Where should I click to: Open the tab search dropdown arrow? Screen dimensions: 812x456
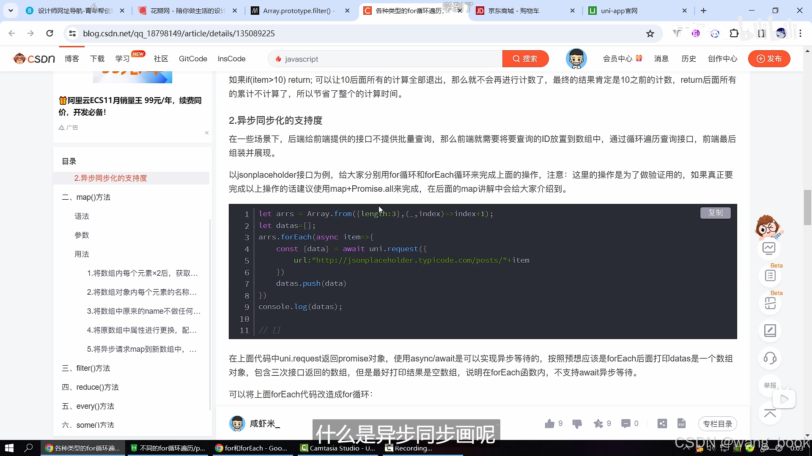coord(11,11)
